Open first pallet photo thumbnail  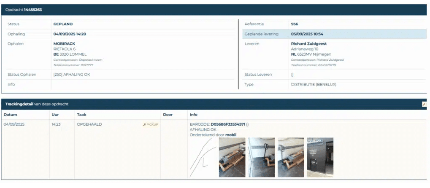coord(232,157)
